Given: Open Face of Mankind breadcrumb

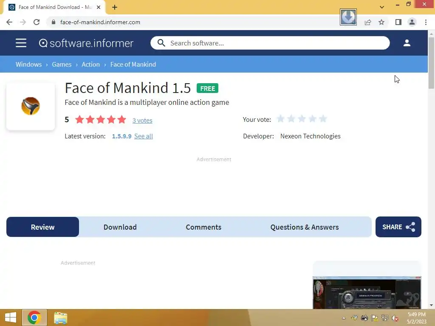Looking at the screenshot, I should 133,65.
